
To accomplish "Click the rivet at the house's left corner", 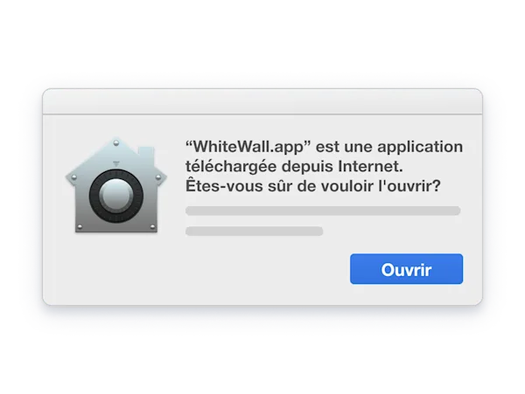I will pos(74,177).
